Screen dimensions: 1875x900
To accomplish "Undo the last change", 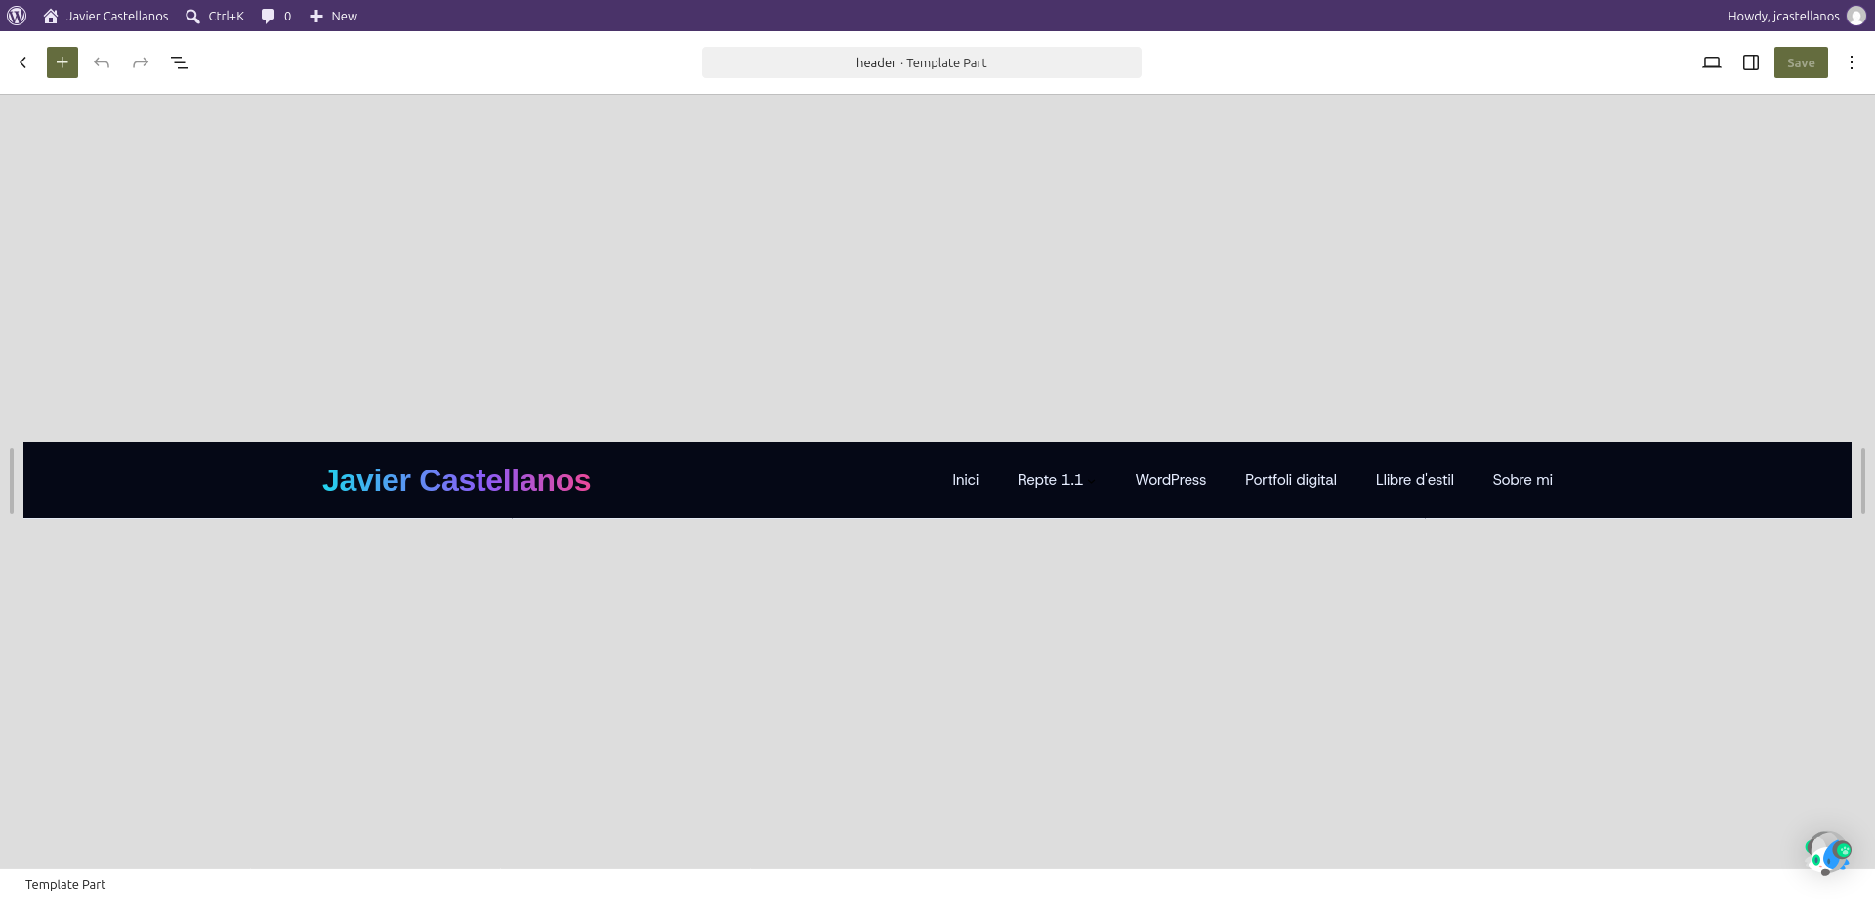I will point(102,62).
